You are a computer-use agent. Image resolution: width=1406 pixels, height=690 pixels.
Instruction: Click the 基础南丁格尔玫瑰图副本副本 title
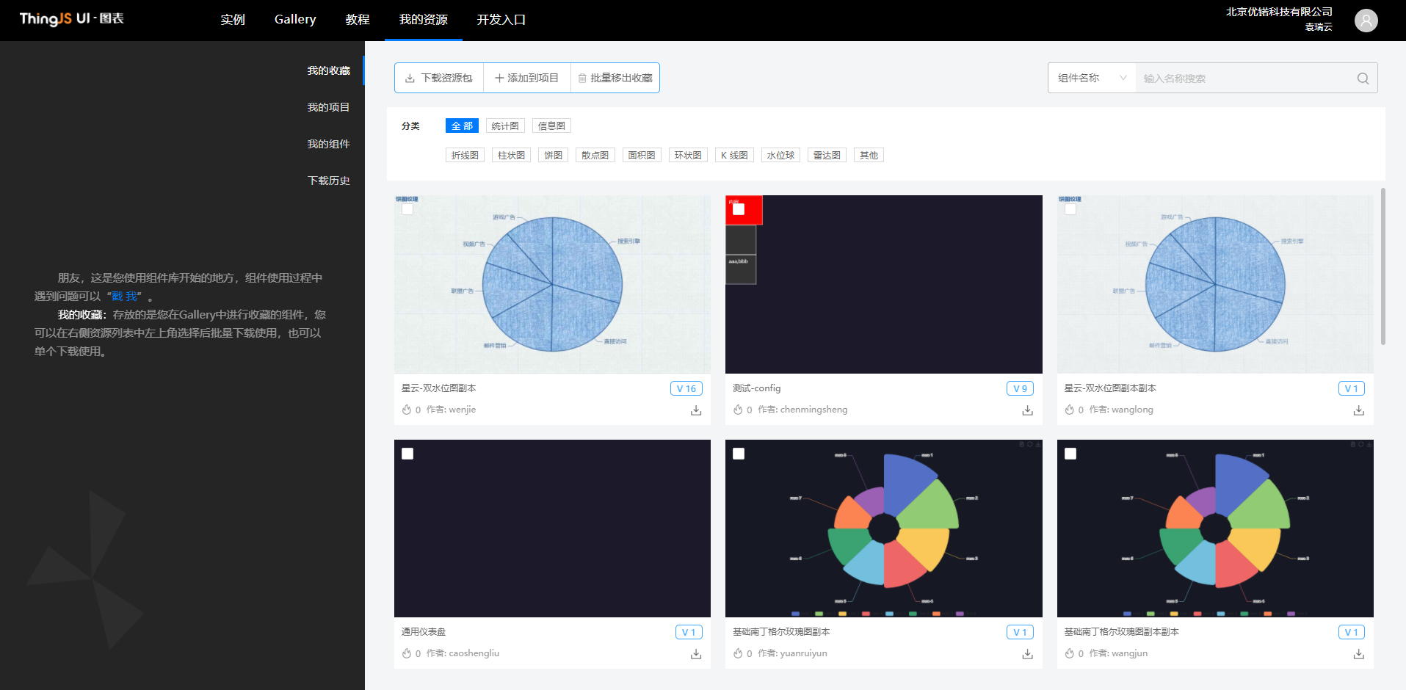[1121, 632]
